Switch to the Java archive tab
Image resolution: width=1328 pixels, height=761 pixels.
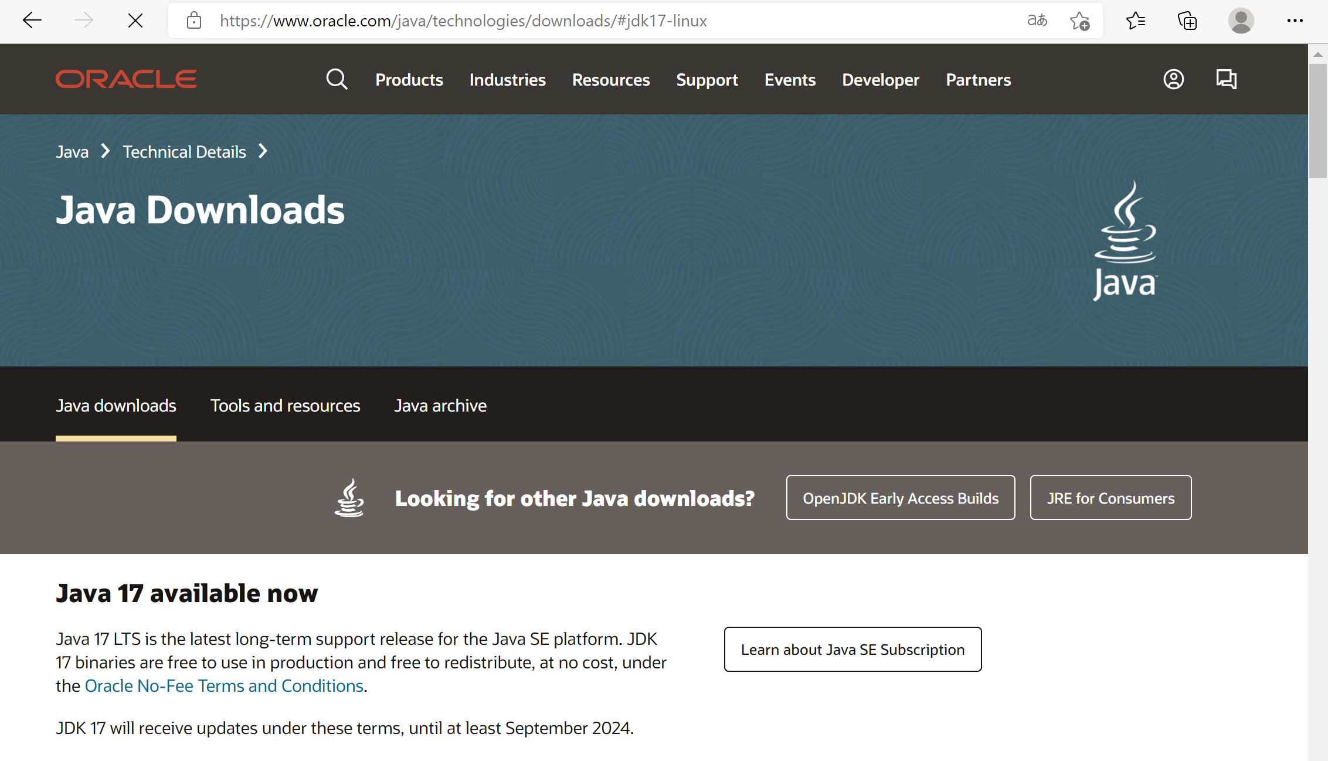click(440, 406)
